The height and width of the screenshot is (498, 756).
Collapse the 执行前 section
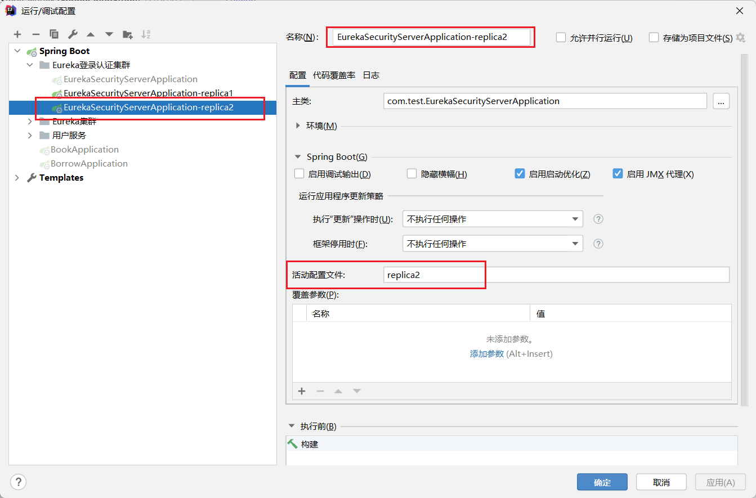[x=292, y=427]
